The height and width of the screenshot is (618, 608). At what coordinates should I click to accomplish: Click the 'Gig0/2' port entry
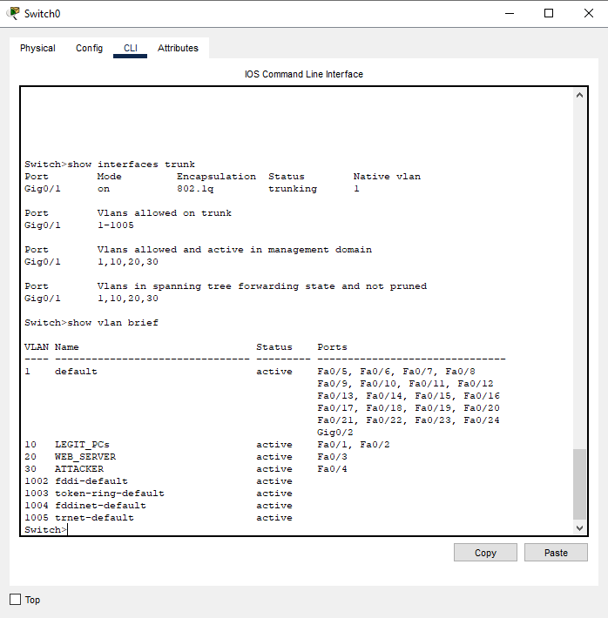[335, 433]
